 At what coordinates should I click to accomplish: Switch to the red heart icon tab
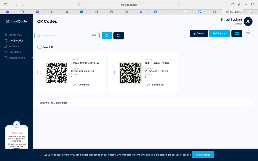point(52,12)
